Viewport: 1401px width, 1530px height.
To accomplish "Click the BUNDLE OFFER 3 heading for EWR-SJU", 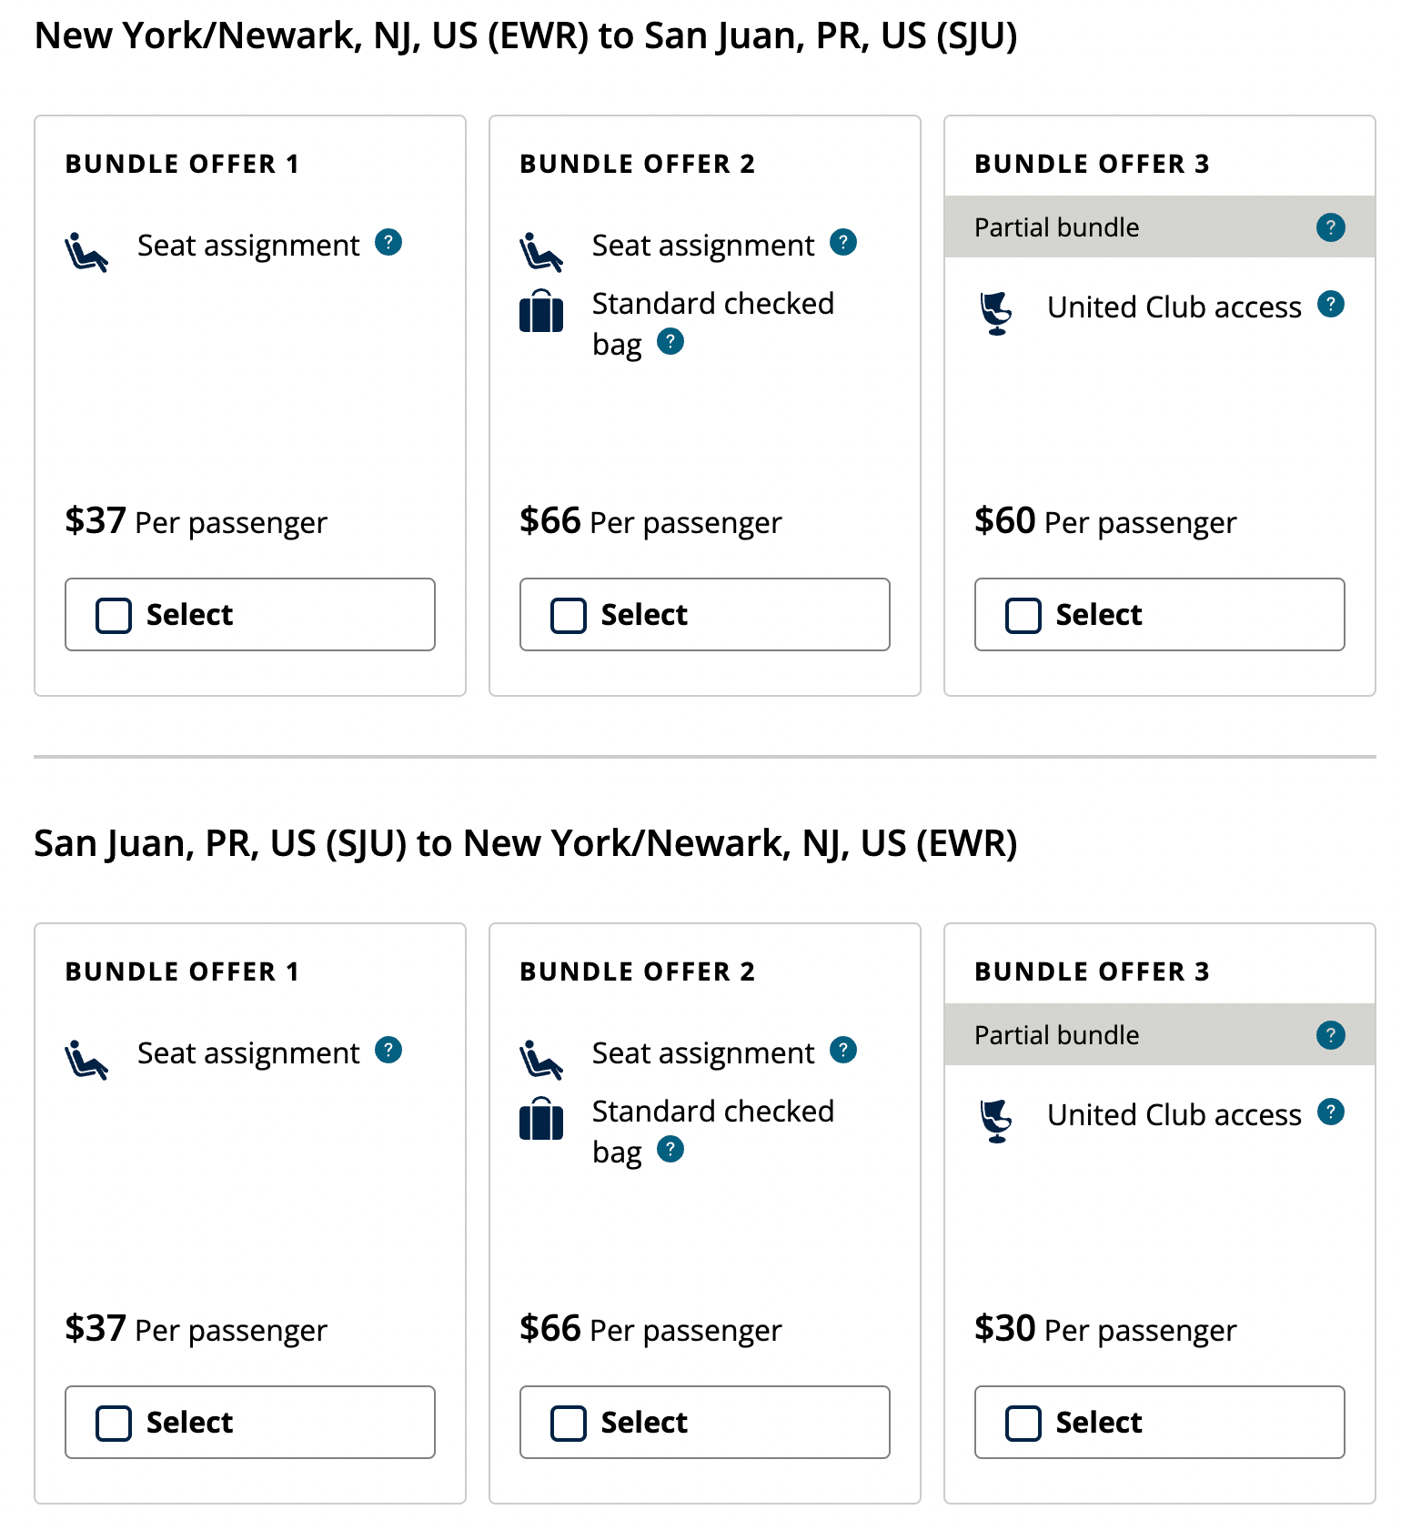I will pyautogui.click(x=1092, y=164).
